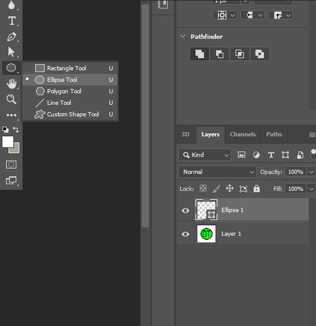Choose Custom Shape Tool from flyout

click(x=70, y=115)
